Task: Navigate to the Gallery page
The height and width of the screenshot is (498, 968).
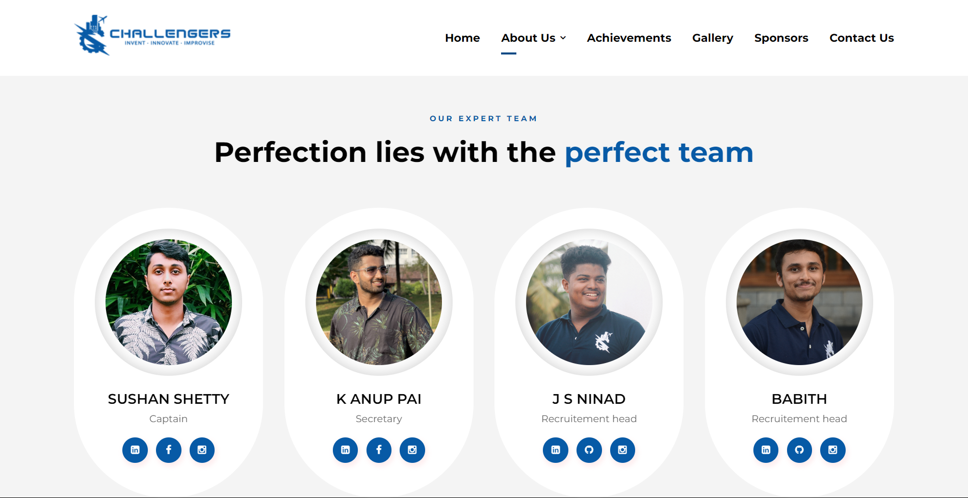Action: [712, 38]
